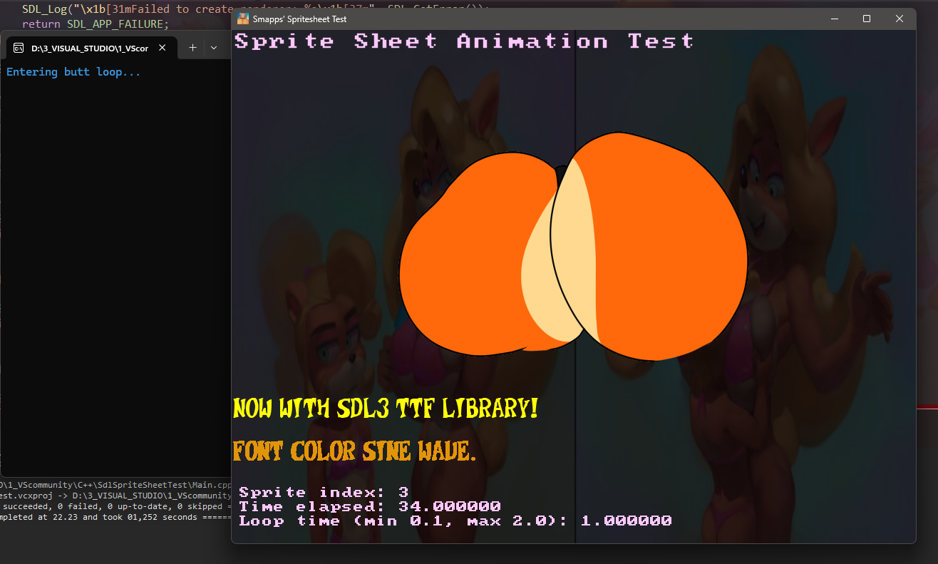Click the orange 'FONT COLOR SINE WAVE.' text

coord(354,451)
